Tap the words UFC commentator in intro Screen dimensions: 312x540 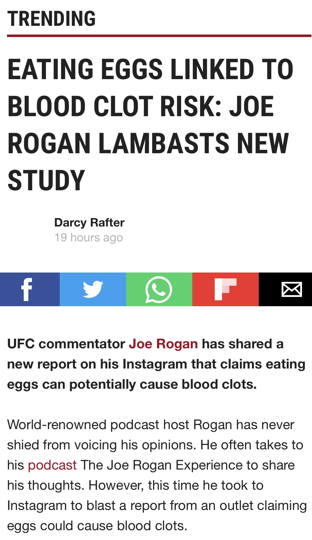pos(66,344)
